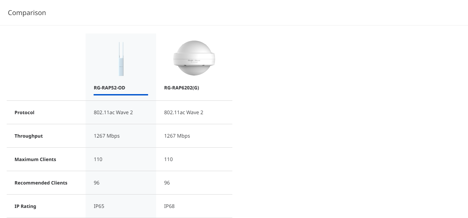The height and width of the screenshot is (218, 468).
Task: Open the RG-RAP6202(G) product link
Action: tap(182, 88)
